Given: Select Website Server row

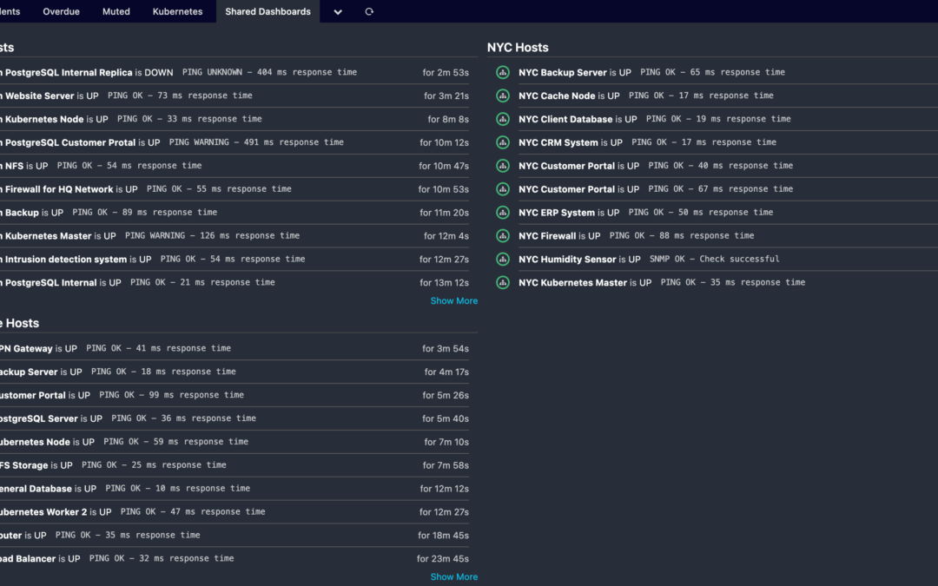Looking at the screenshot, I should point(234,95).
